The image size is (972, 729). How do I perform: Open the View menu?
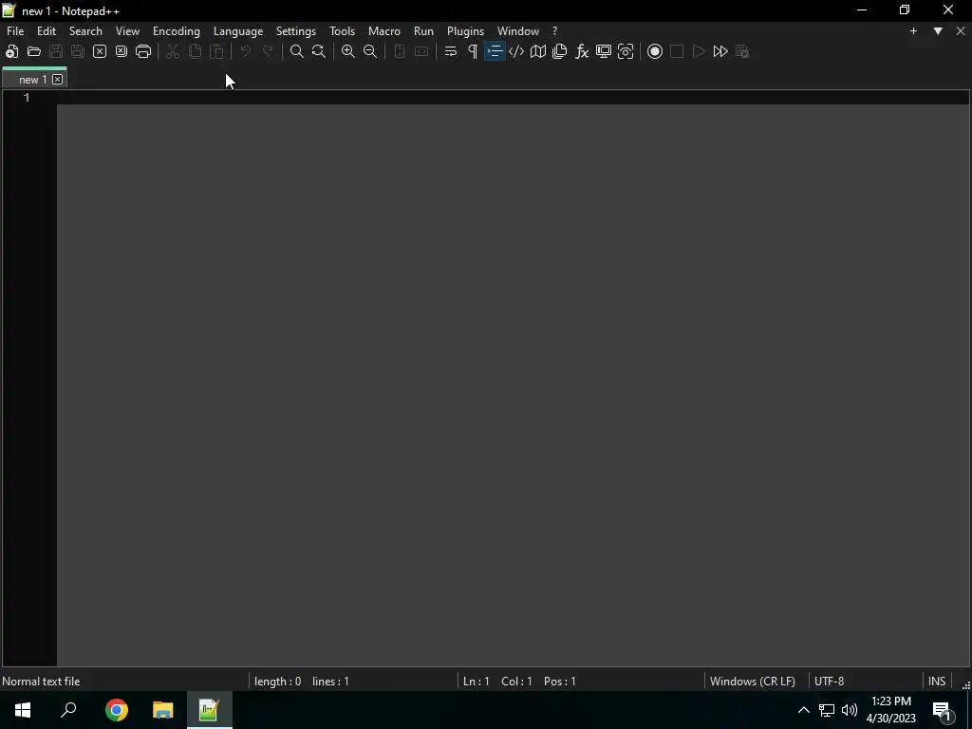(x=128, y=31)
